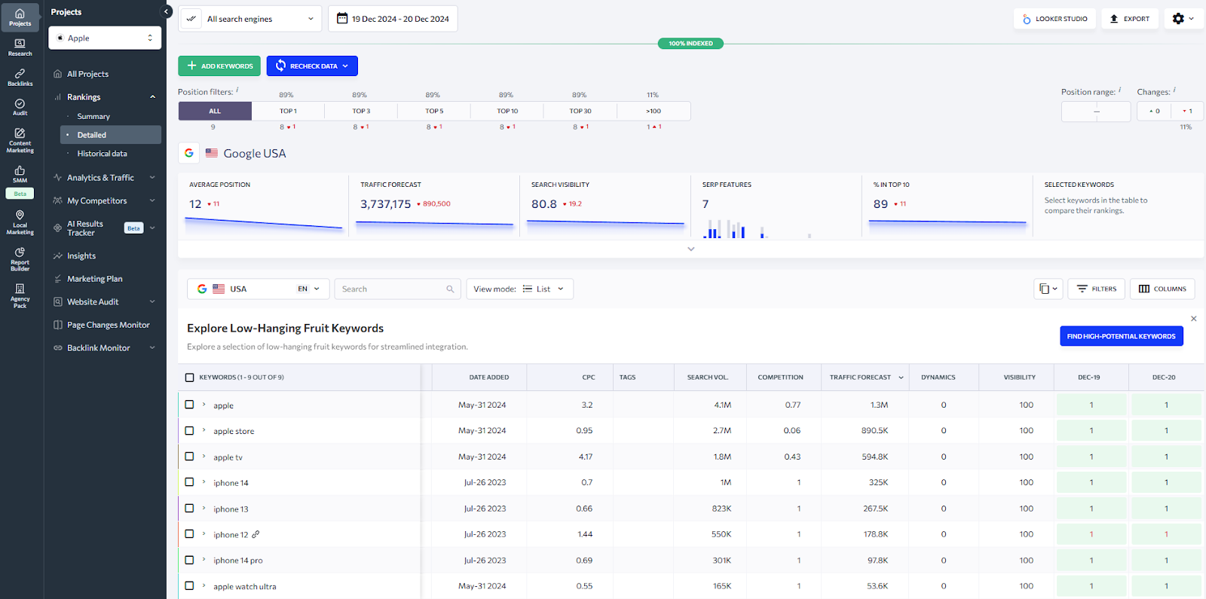
Task: Open the Apple project selector dropdown
Action: tap(105, 38)
